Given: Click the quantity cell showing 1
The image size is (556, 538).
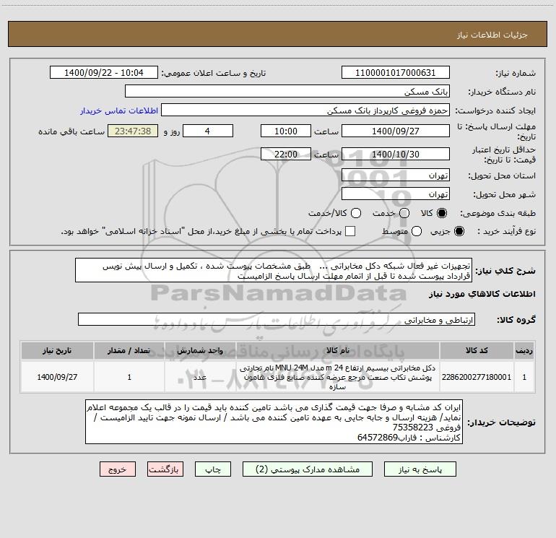Looking at the screenshot, I should (x=129, y=377).
